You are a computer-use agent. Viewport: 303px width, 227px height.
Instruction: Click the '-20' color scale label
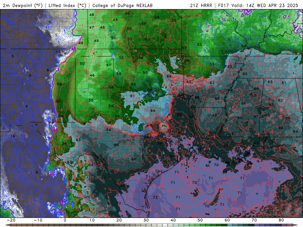(11, 220)
